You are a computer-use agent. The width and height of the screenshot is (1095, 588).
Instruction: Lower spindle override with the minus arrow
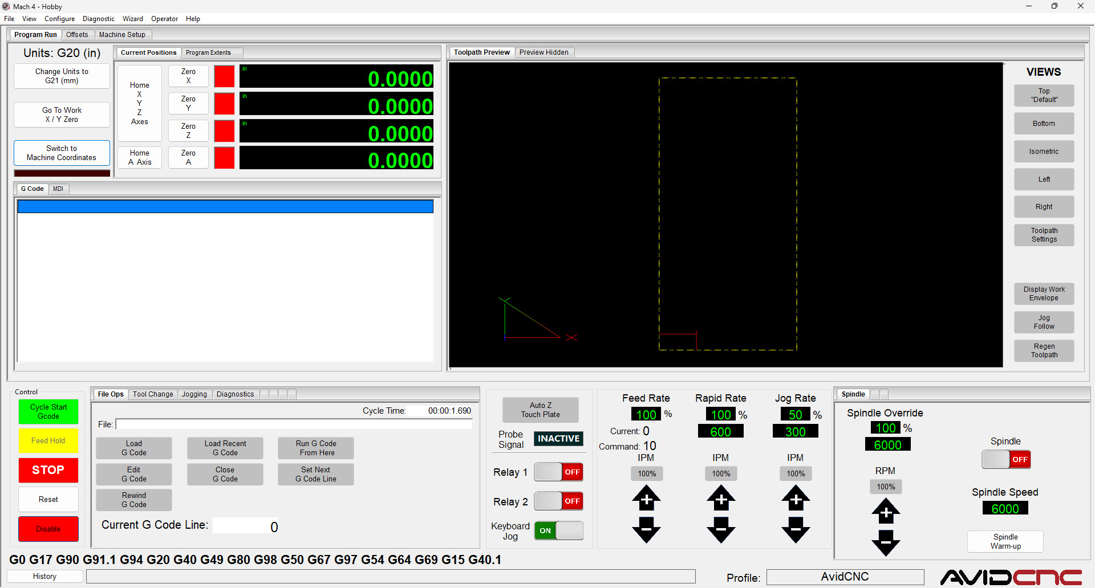pos(886,543)
